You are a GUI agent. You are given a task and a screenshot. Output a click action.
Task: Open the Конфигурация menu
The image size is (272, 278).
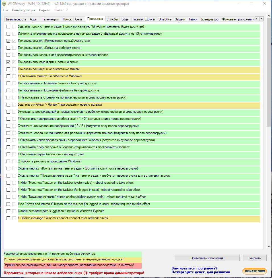(x=23, y=10)
